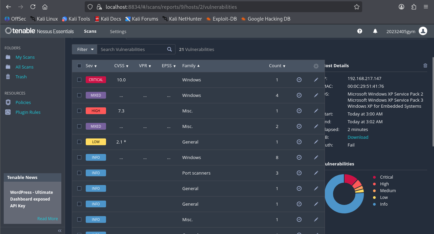Image resolution: width=434 pixels, height=234 pixels.
Task: Edit the Port scanners row with pencil icon
Action: click(316, 173)
